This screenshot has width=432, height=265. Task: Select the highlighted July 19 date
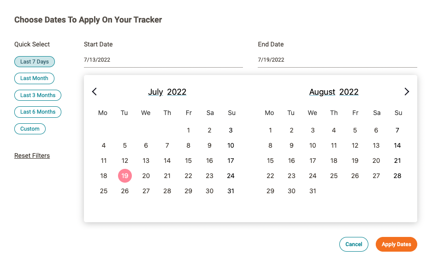click(125, 176)
